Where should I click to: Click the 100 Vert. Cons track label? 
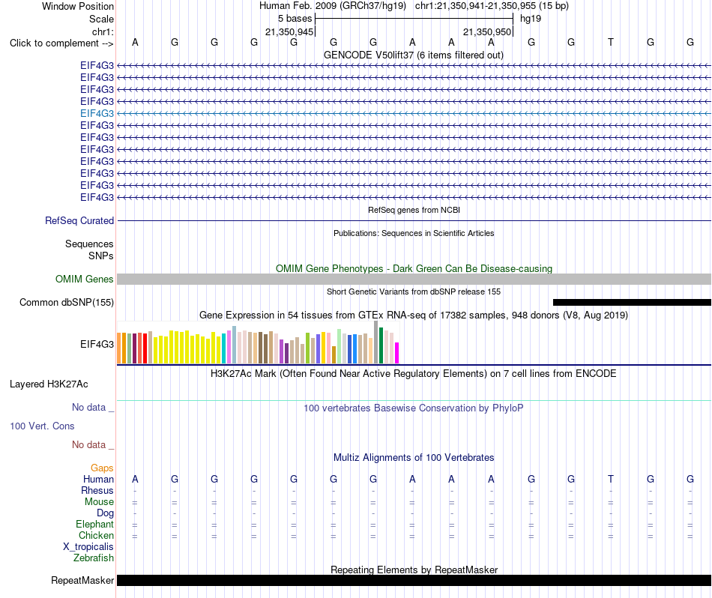[x=42, y=426]
